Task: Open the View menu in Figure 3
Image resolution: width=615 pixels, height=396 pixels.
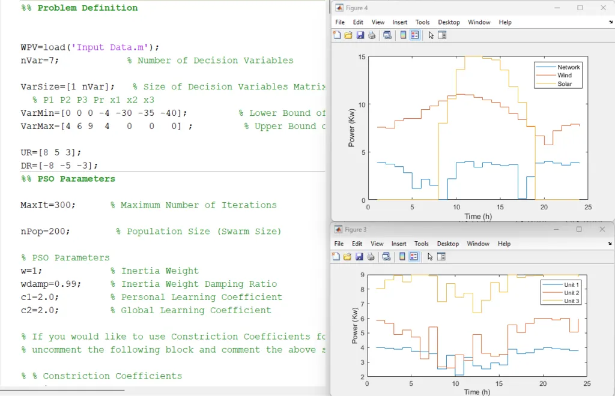Action: point(377,244)
